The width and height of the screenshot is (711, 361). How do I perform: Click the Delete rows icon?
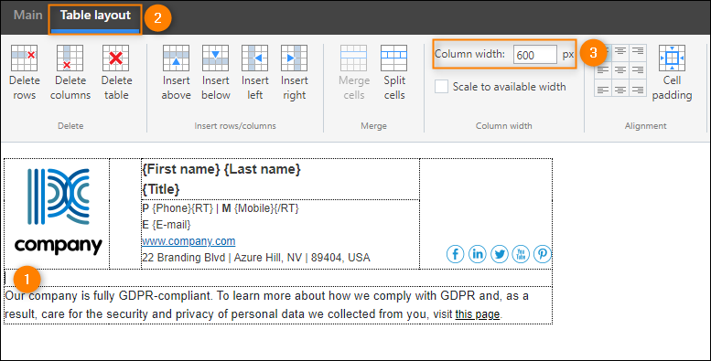pyautogui.click(x=24, y=58)
